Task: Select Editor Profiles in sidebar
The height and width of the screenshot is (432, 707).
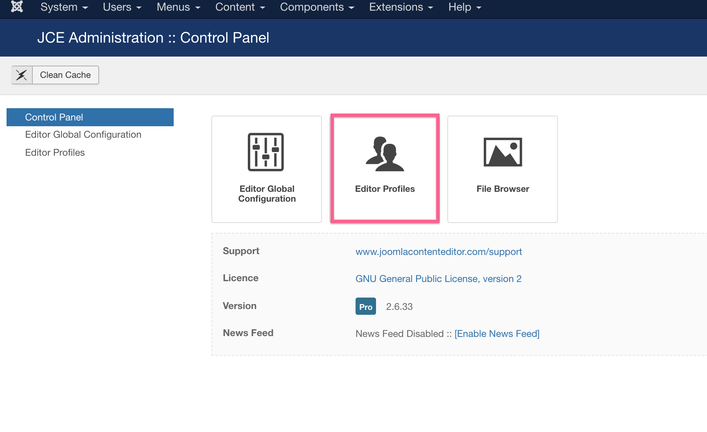Action: [55, 152]
